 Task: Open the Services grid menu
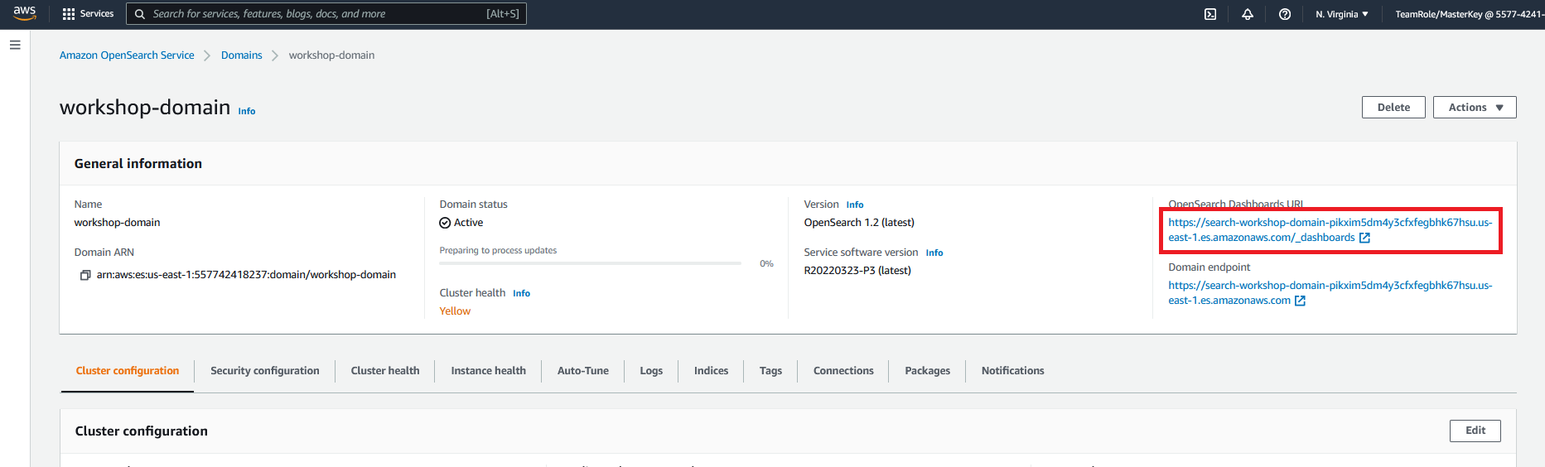tap(88, 14)
